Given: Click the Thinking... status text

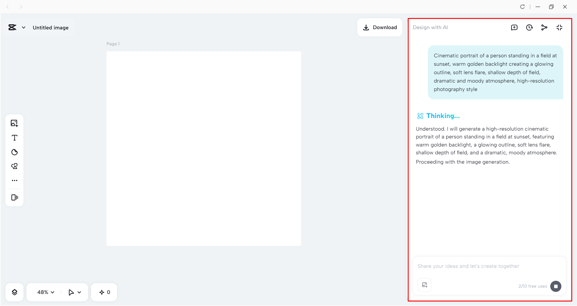Looking at the screenshot, I should coord(443,116).
